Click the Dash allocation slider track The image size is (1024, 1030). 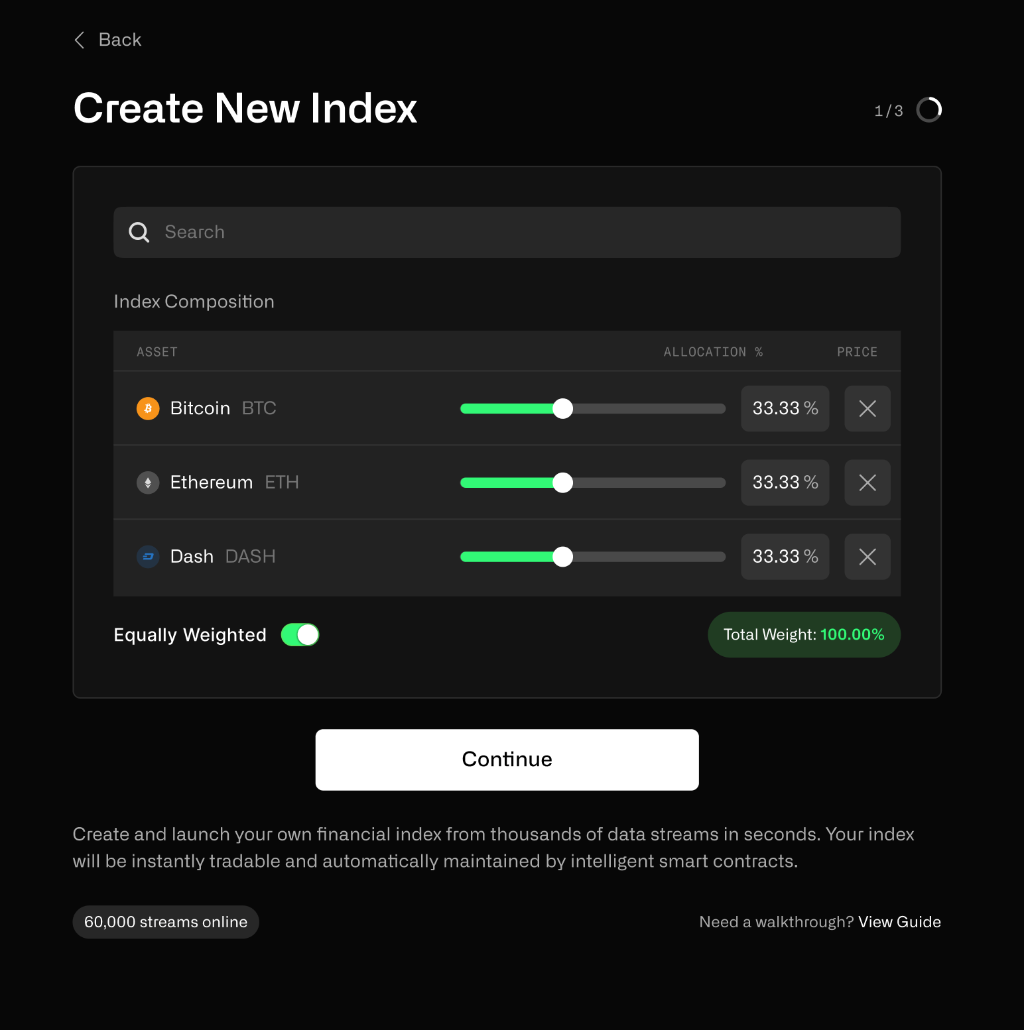(593, 557)
